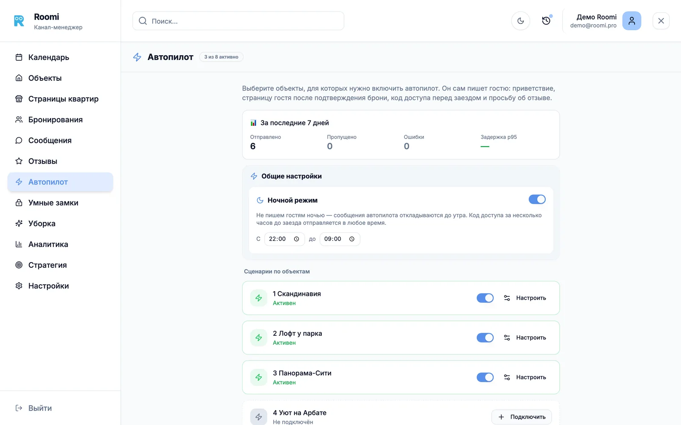This screenshot has width=681, height=425.
Task: Click the lightning icon of 3 Панорама-Сити
Action: (259, 377)
